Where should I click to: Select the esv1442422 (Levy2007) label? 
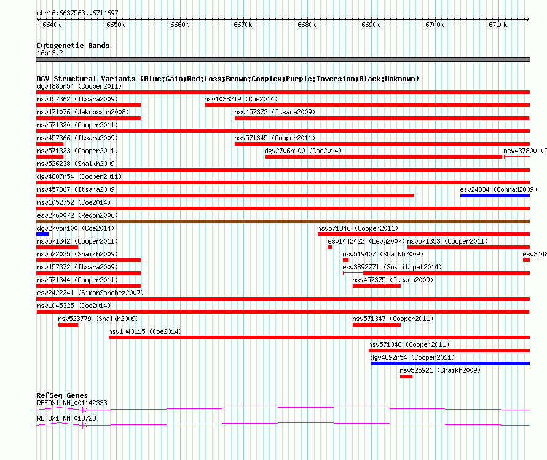pyautogui.click(x=366, y=241)
